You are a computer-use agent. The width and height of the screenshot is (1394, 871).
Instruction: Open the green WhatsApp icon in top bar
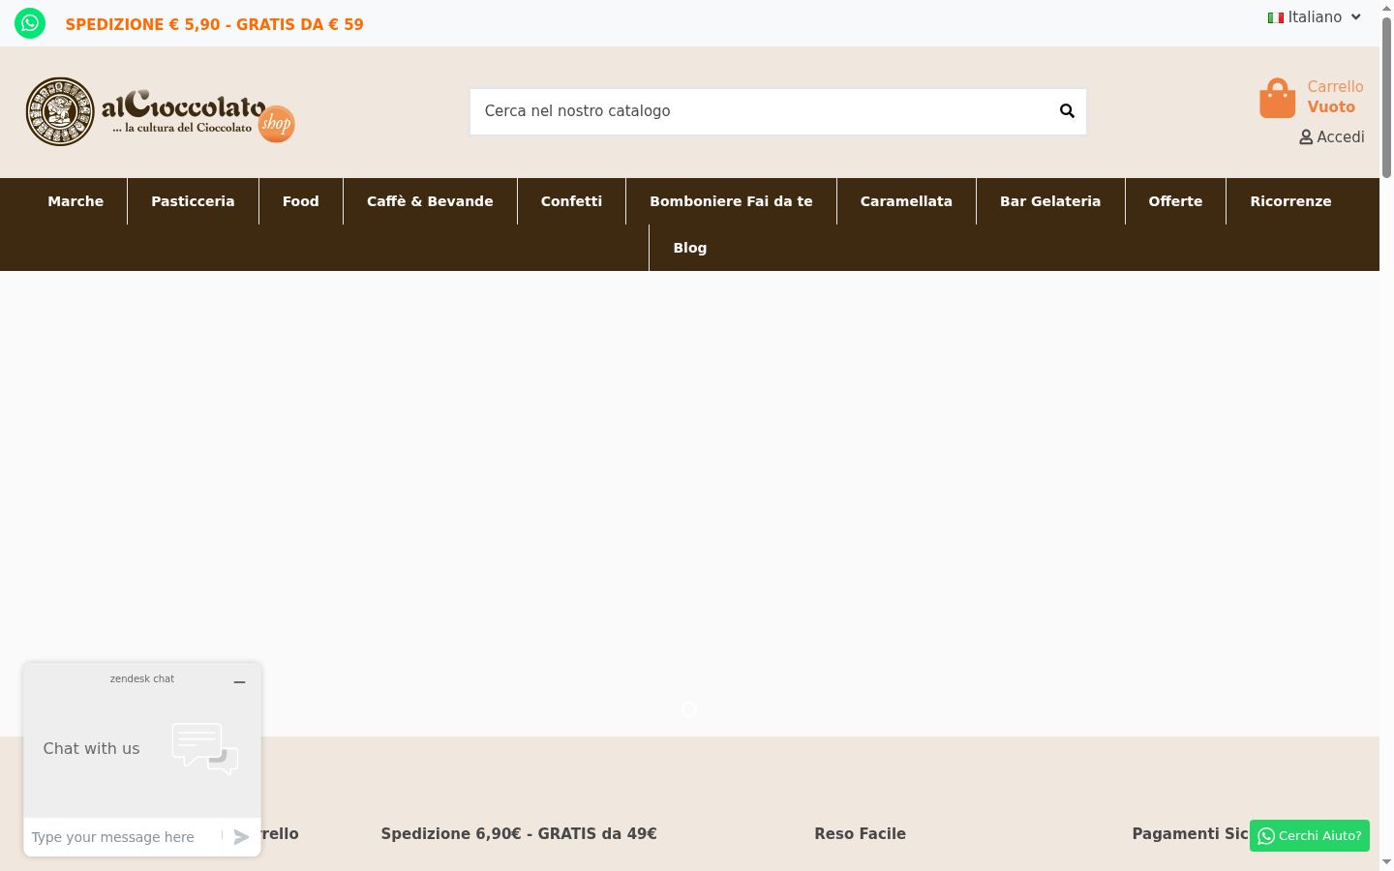[30, 23]
